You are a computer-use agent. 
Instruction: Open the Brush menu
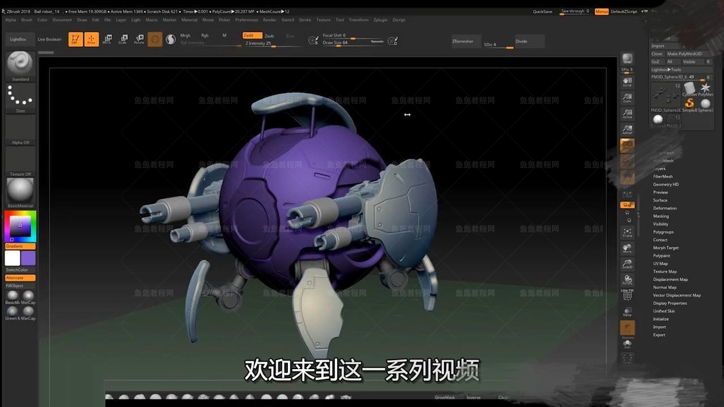[27, 20]
